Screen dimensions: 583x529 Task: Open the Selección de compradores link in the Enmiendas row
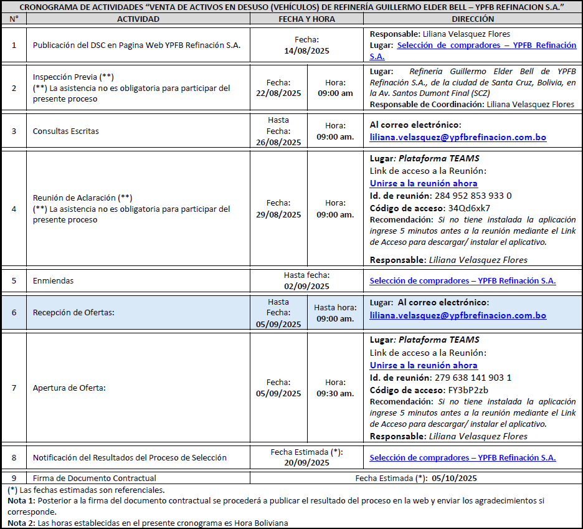tap(463, 281)
